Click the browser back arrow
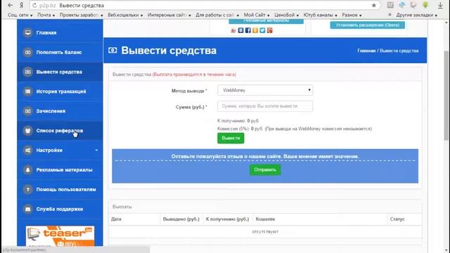The width and height of the screenshot is (450, 253). coord(10,5)
